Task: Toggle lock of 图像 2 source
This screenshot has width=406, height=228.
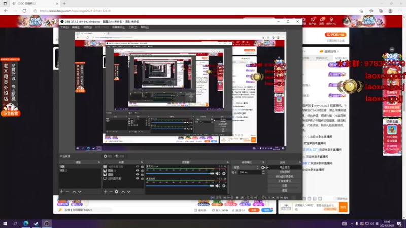Action: coord(142,171)
